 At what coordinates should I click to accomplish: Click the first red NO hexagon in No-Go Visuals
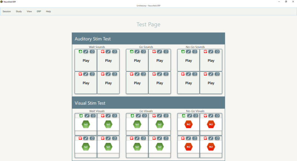189,124
